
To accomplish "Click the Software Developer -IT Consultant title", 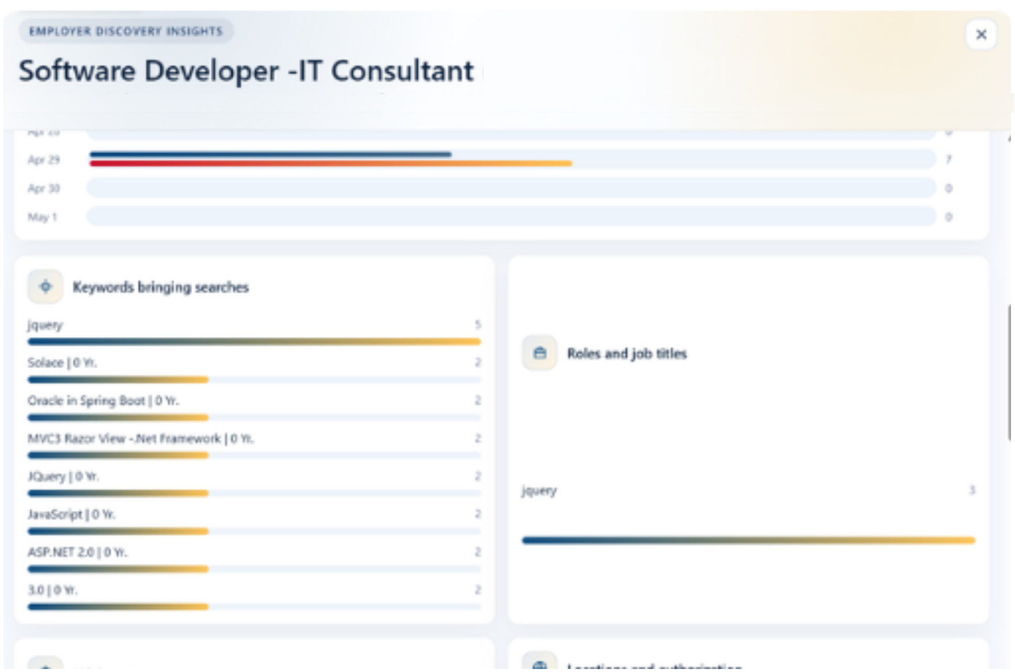I will click(x=246, y=70).
